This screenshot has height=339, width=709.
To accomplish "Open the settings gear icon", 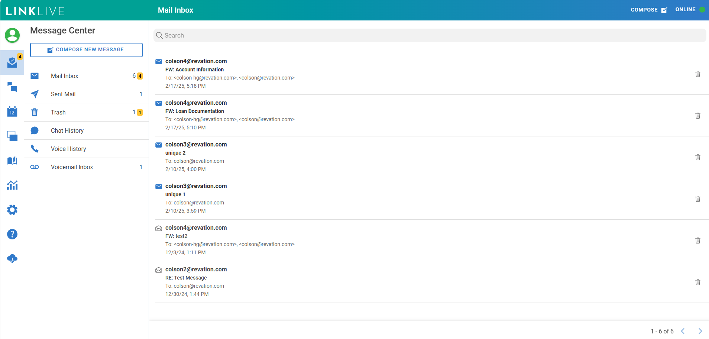I will (x=12, y=210).
